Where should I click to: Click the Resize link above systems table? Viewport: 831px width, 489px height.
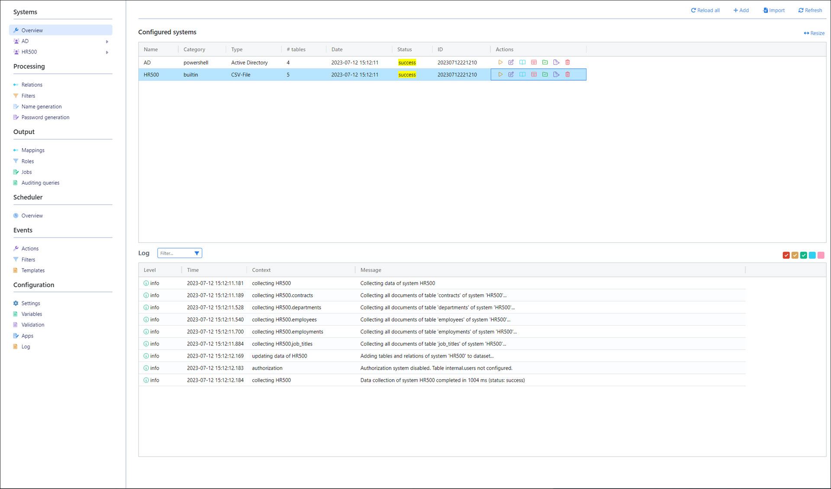tap(814, 33)
